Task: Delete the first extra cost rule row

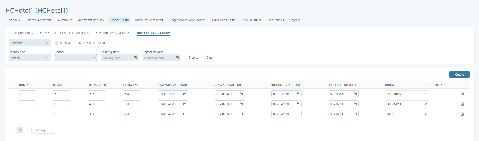Action: 462,94
